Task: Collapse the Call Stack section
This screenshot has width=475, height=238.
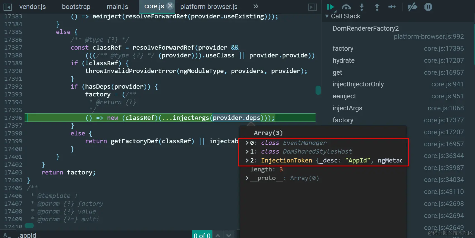Action: 327,16
